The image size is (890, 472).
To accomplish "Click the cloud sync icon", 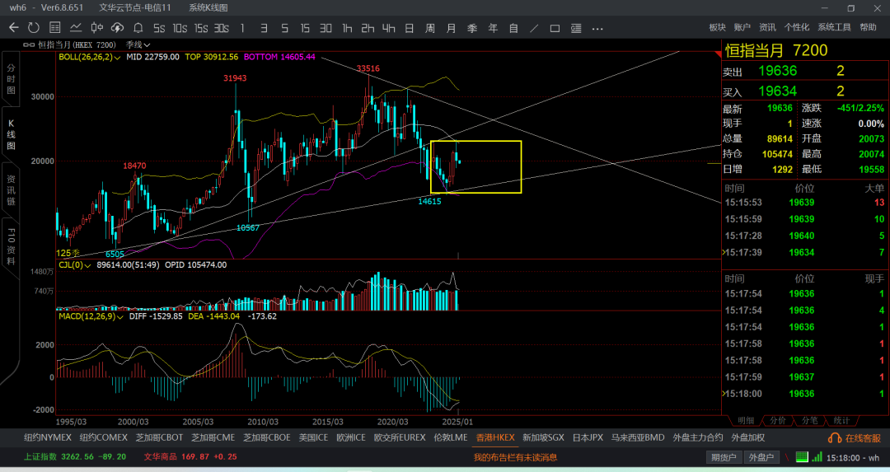I will pos(118,28).
